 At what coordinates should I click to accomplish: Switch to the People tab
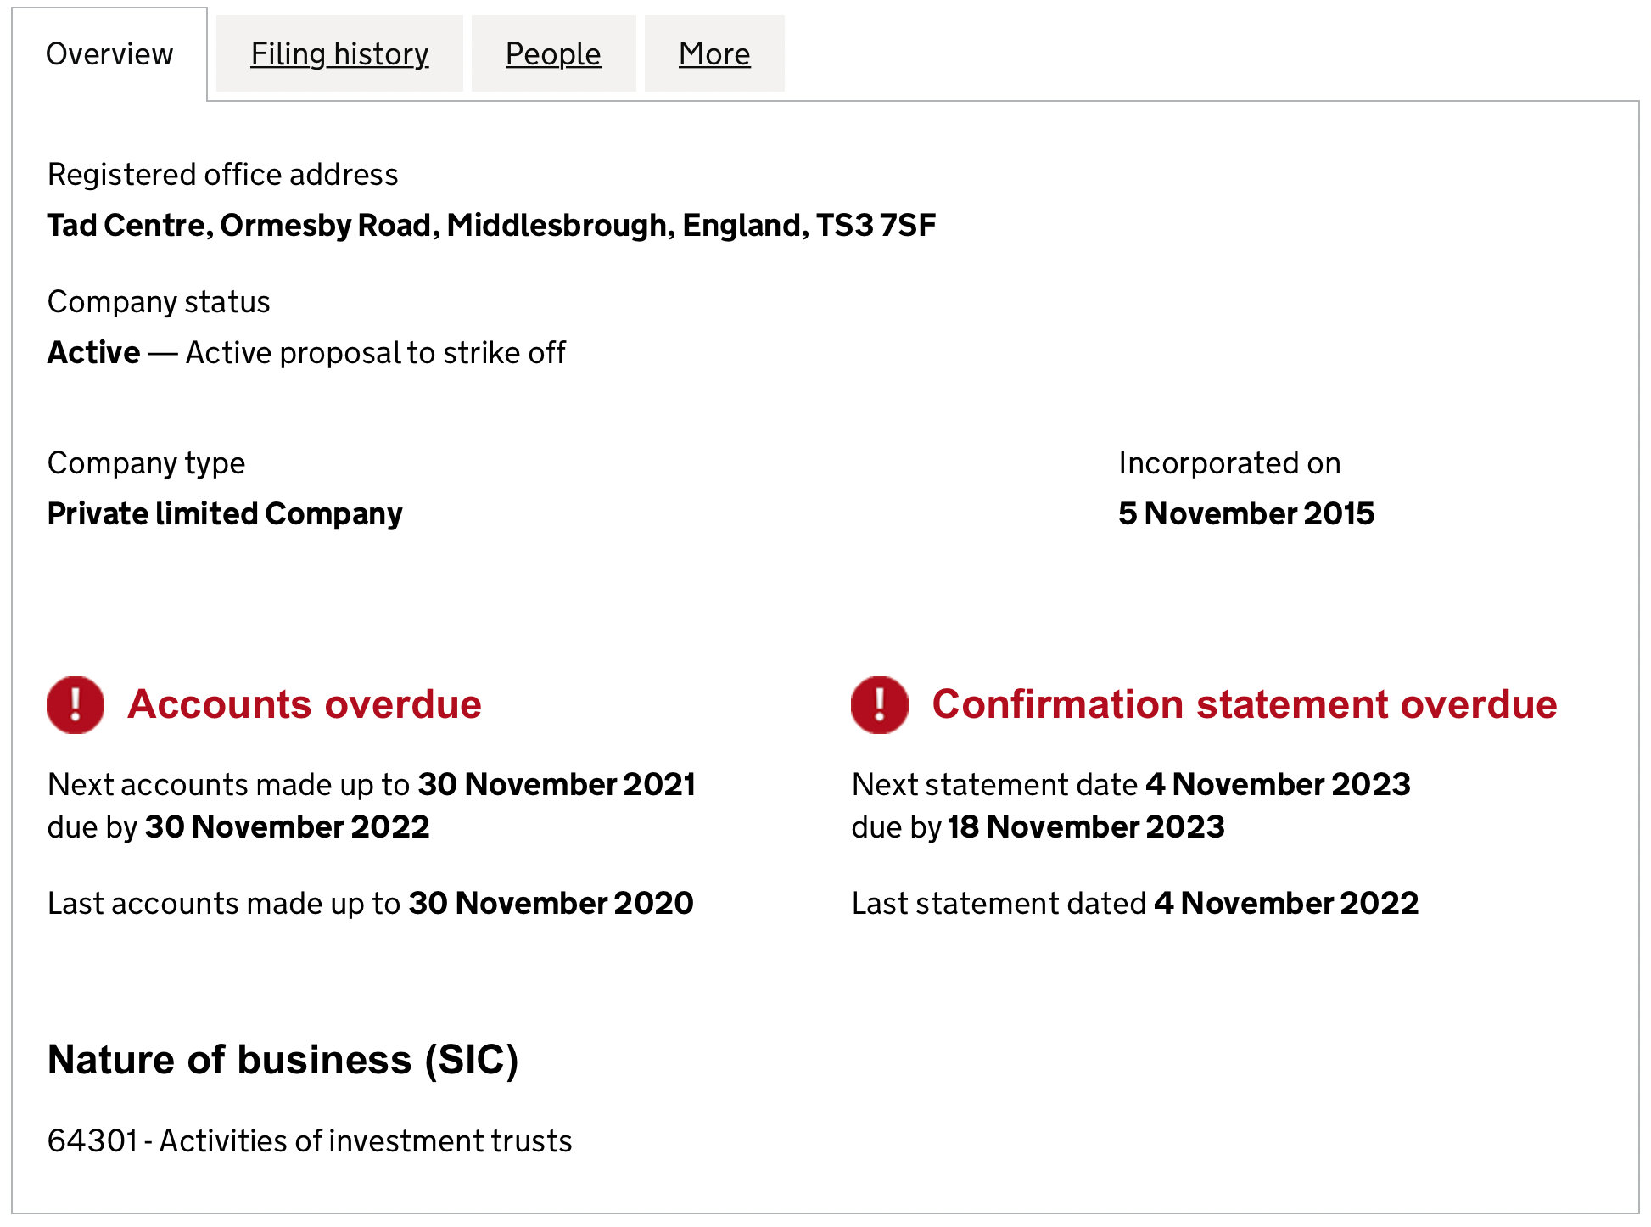tap(553, 54)
